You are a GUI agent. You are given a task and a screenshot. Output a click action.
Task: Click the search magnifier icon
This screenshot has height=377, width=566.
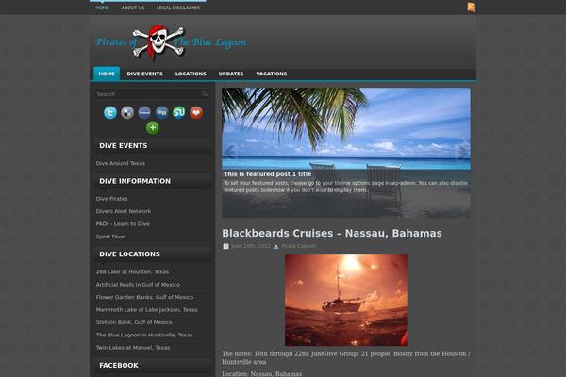pyautogui.click(x=205, y=94)
